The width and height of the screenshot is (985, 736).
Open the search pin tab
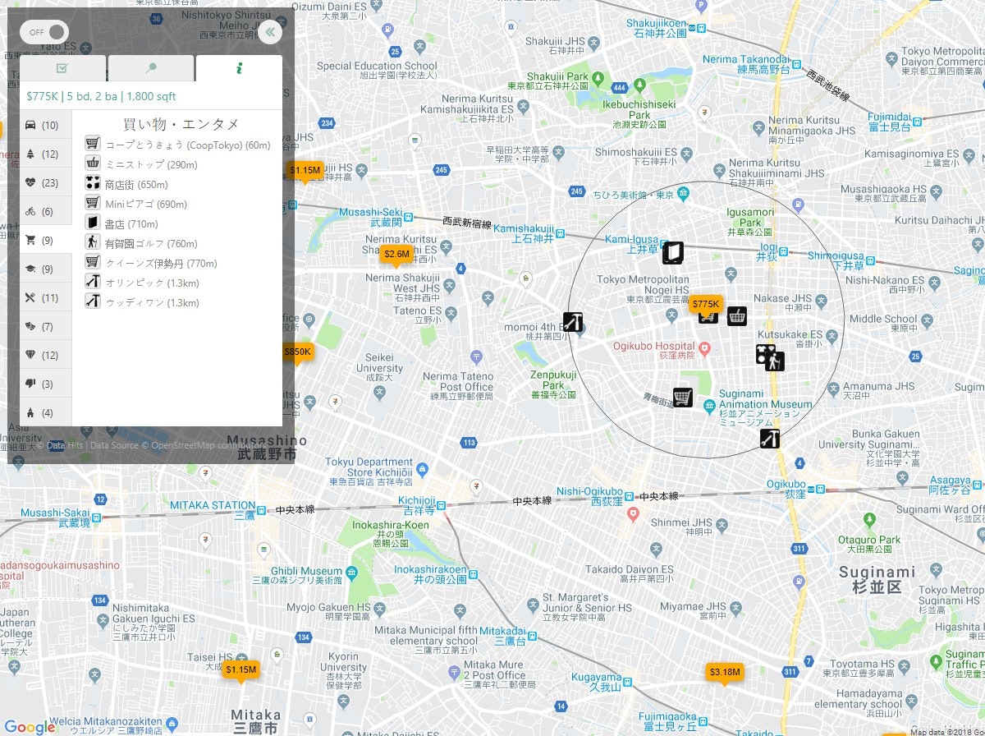[x=151, y=69]
